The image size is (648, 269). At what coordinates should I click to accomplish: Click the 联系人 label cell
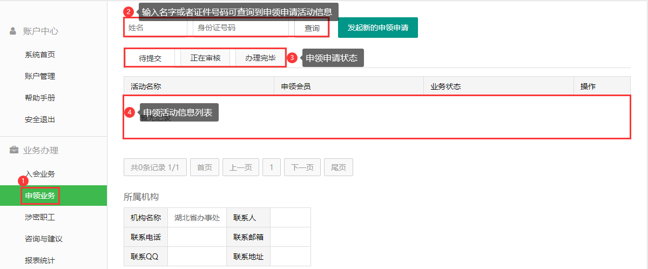click(248, 218)
